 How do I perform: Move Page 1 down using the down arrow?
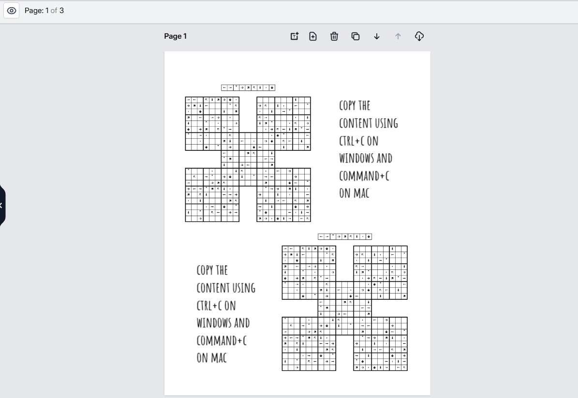click(376, 36)
